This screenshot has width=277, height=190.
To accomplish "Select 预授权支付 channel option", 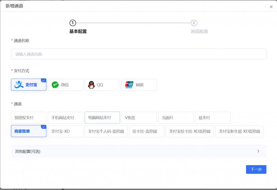I will (29, 118).
